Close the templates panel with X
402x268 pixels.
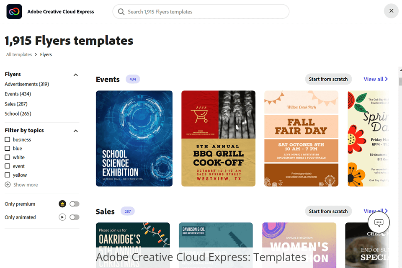point(391,11)
